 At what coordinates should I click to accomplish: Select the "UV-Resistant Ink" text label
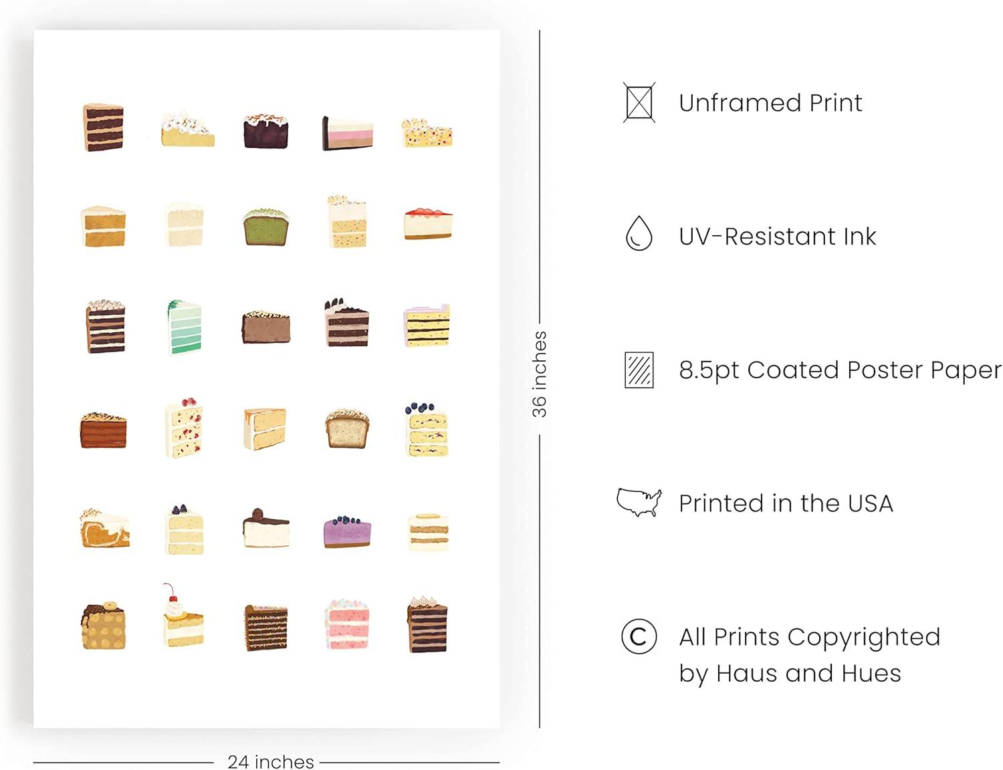pos(777,237)
